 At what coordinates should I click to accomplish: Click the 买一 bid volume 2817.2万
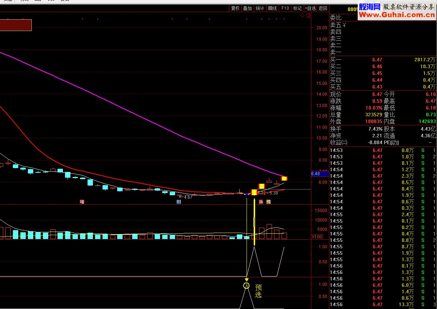click(425, 60)
